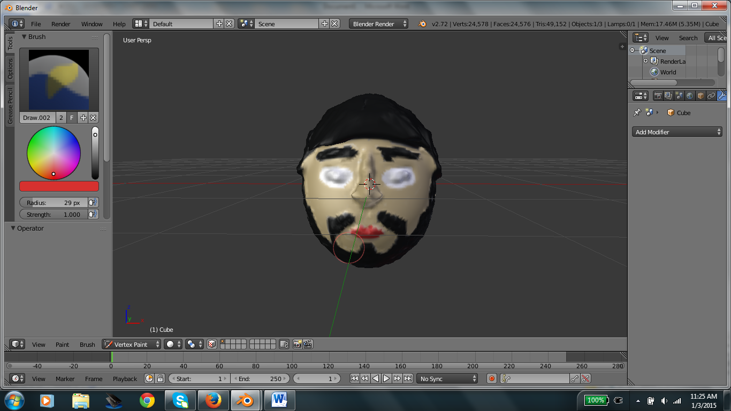Toggle automatic keyframe record button
The width and height of the screenshot is (731, 411).
(x=492, y=378)
